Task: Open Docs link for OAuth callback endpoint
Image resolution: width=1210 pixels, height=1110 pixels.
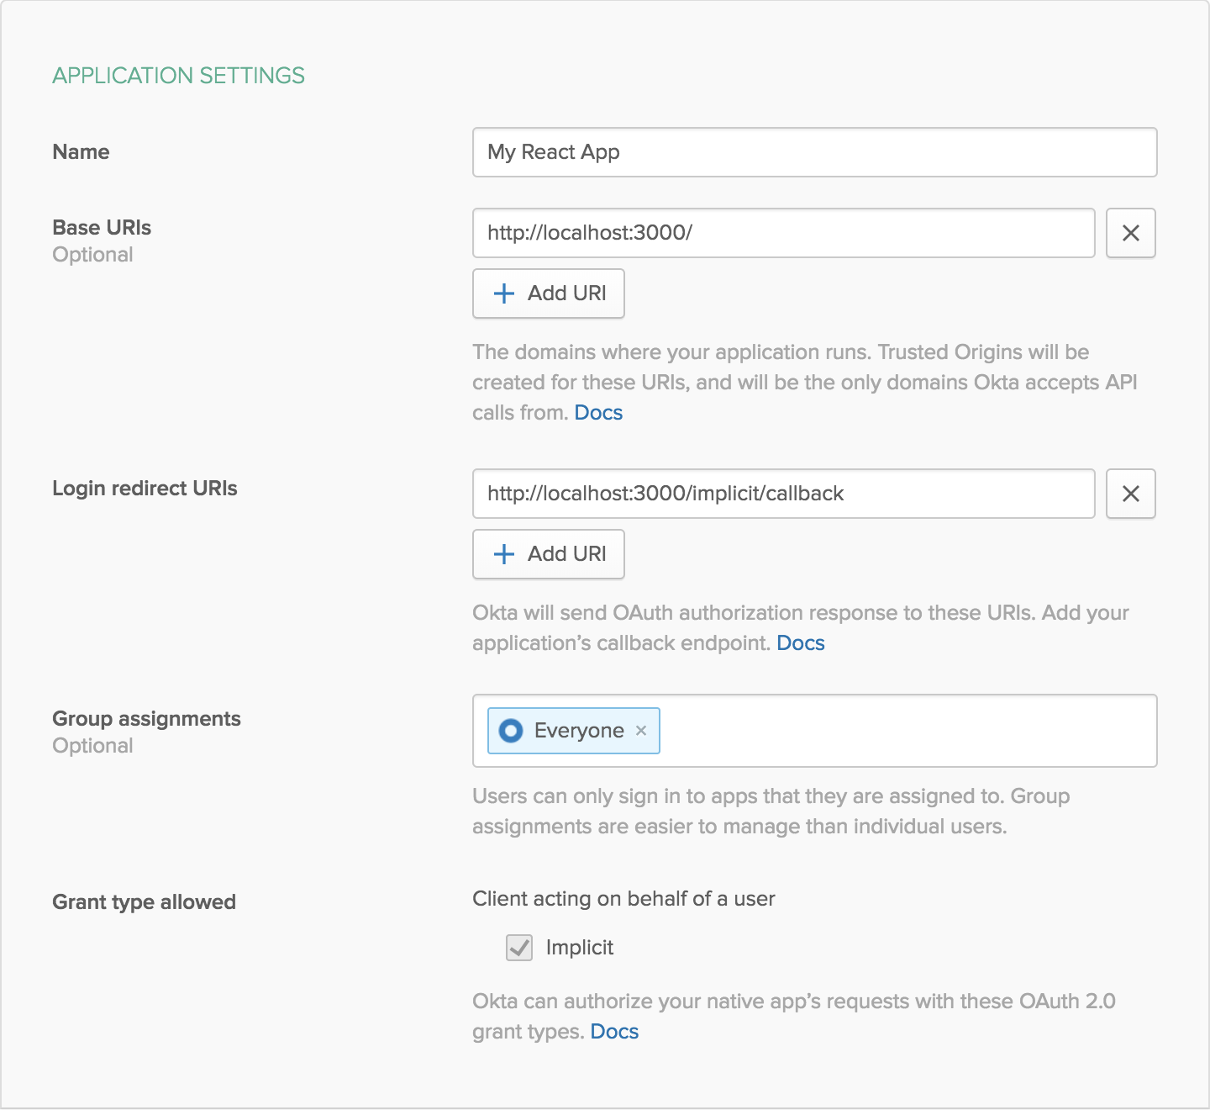Action: pyautogui.click(x=800, y=643)
